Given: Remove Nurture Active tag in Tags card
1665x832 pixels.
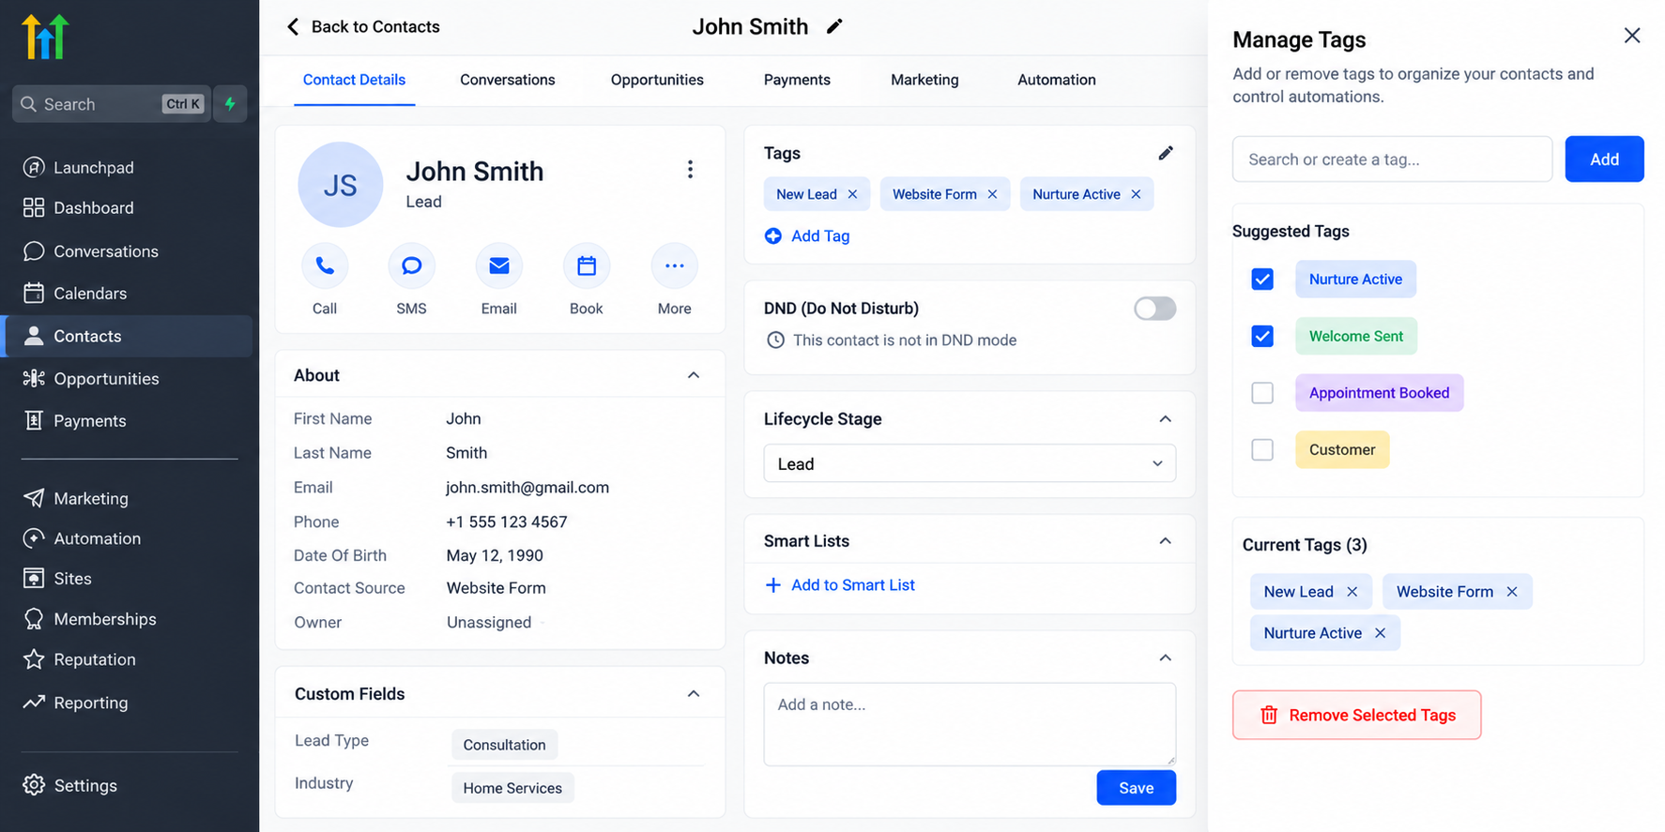Looking at the screenshot, I should pos(1136,194).
